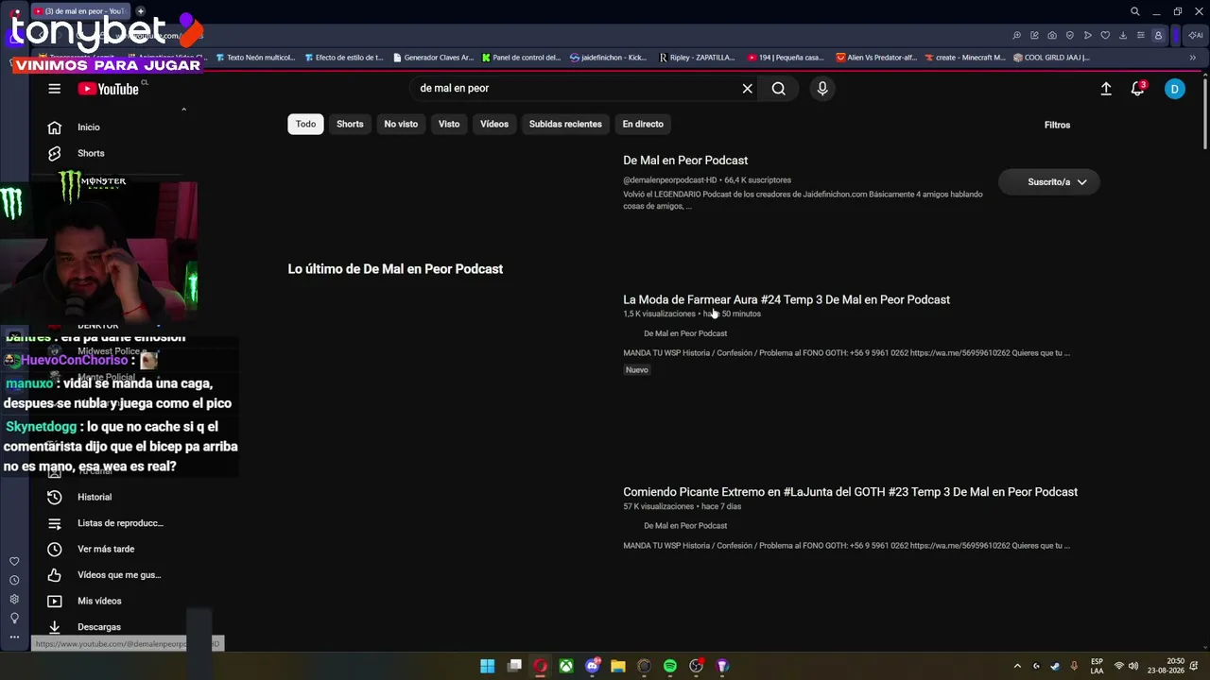
Task: Open the browser heart favorites icon
Action: pyautogui.click(x=1105, y=36)
